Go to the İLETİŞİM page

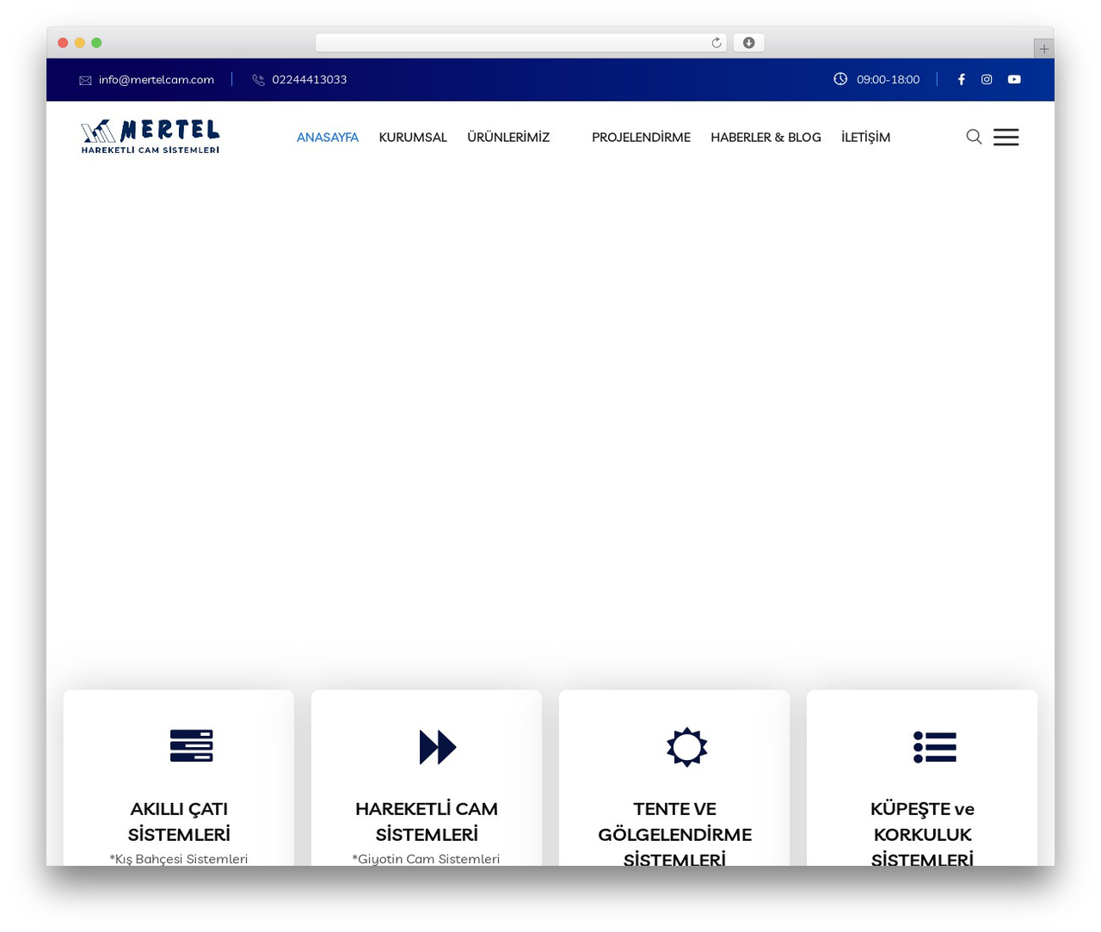pyautogui.click(x=865, y=137)
